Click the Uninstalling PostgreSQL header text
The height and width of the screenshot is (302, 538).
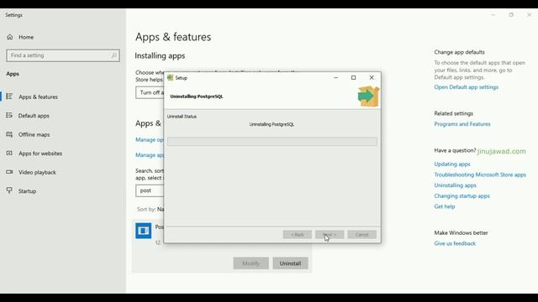[197, 96]
